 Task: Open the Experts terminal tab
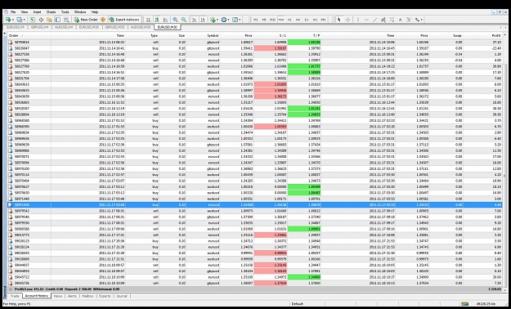click(x=105, y=296)
